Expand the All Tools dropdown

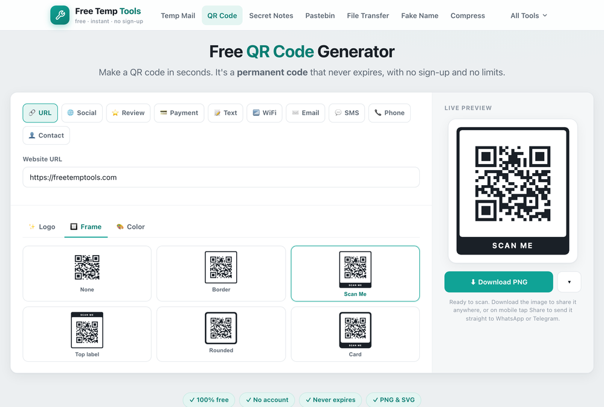(529, 16)
